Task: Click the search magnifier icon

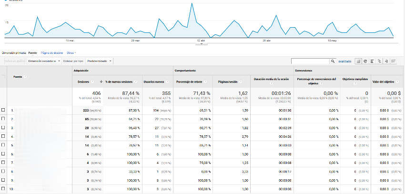Action: (x=333, y=61)
